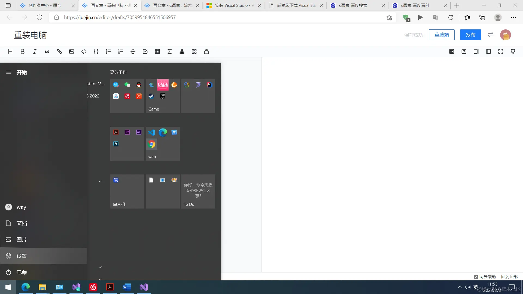The width and height of the screenshot is (523, 294).
Task: Insert a table in the editor
Action: [157, 51]
